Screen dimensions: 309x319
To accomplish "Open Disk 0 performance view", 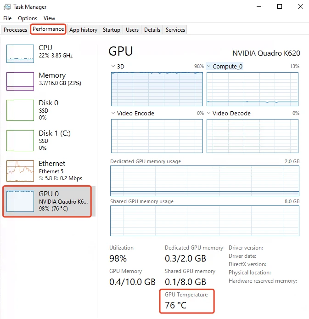I will click(20, 110).
